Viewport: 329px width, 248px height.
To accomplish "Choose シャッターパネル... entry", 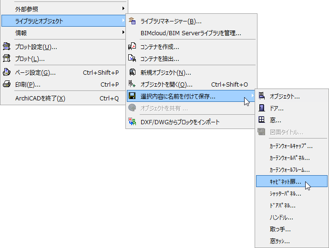I will 292,194.
